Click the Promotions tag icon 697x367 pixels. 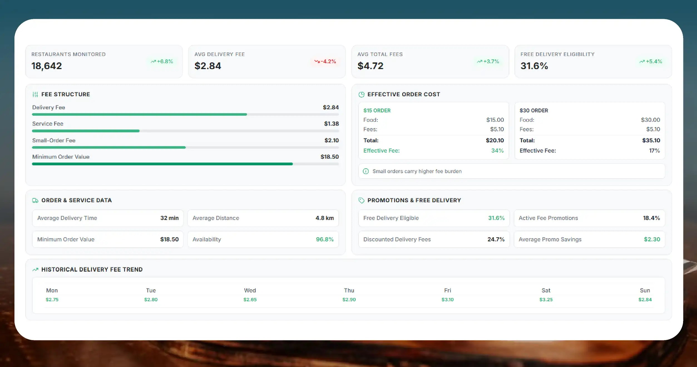(x=361, y=201)
